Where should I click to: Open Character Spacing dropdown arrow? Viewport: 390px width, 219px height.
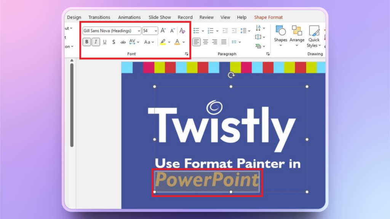[138, 42]
